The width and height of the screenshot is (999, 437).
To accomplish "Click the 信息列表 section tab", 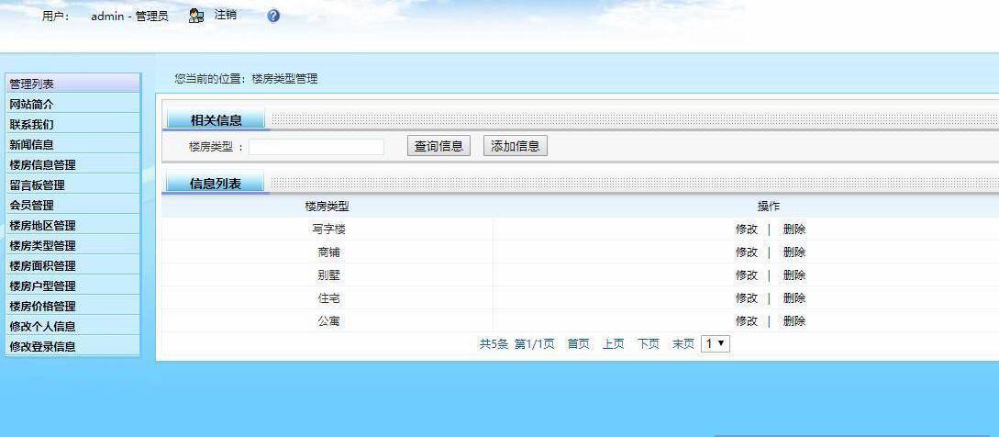I will [216, 184].
